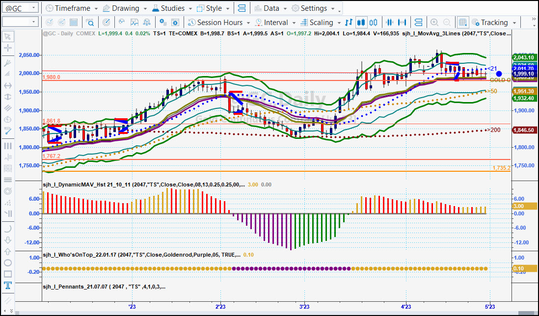Click the calendar grid toolbar icon
The image size is (539, 316).
click(x=74, y=23)
